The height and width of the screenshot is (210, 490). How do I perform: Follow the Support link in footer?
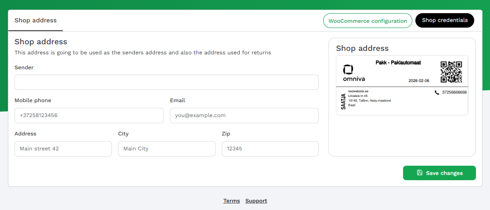point(256,201)
